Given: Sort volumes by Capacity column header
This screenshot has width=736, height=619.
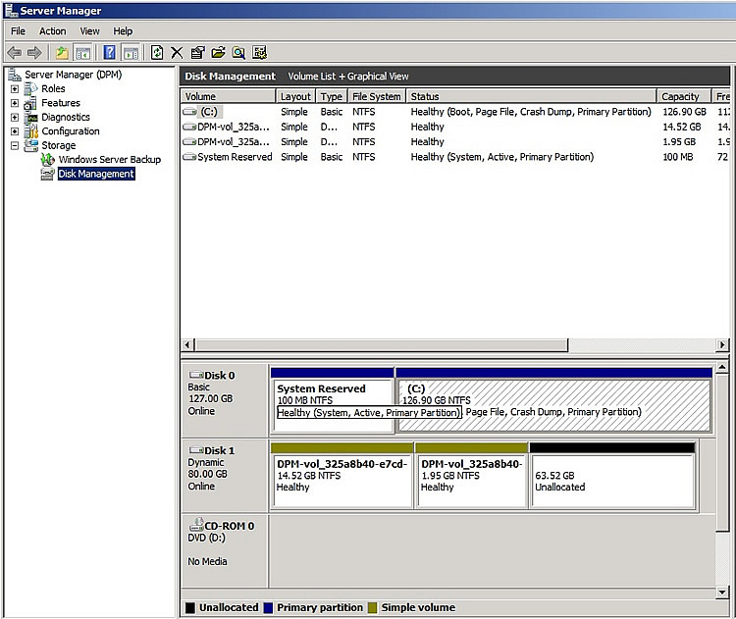Looking at the screenshot, I should click(680, 96).
